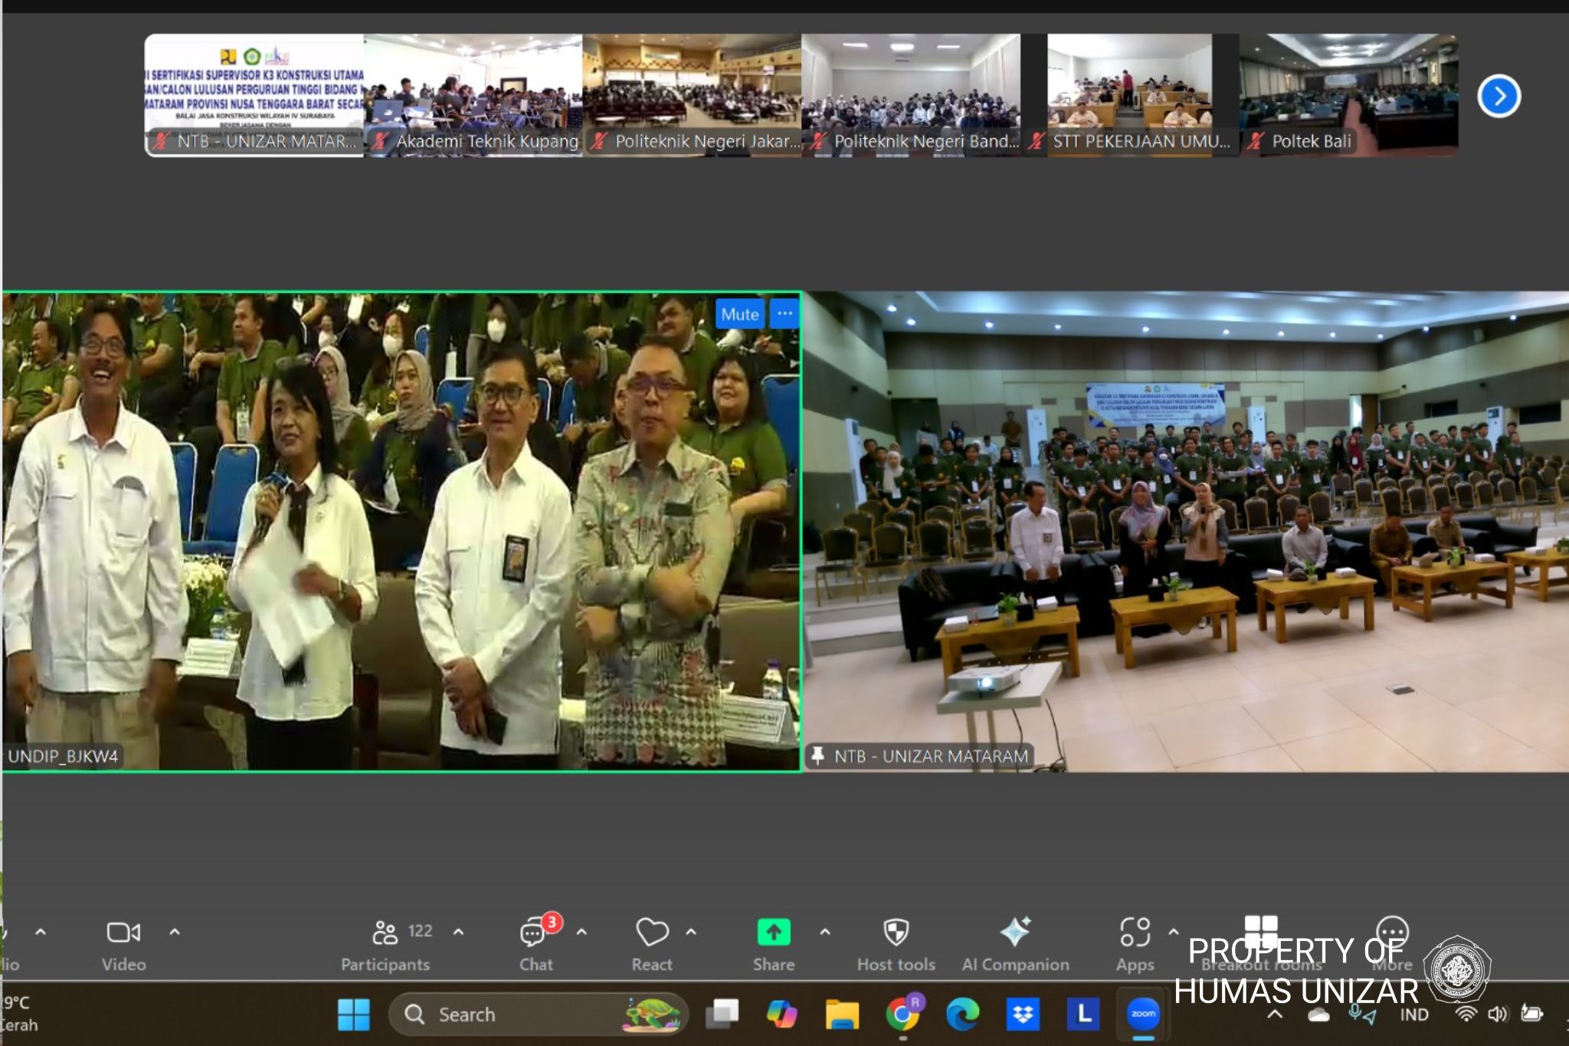Expand the Share options caret
Image resolution: width=1569 pixels, height=1046 pixels.
pos(825,932)
